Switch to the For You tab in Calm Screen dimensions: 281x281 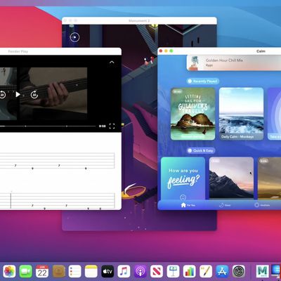[x=188, y=205]
